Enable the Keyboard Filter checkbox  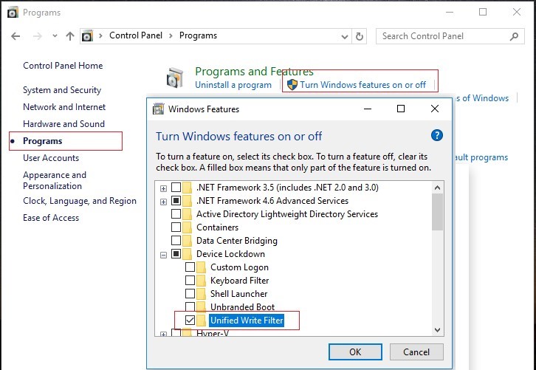190,281
